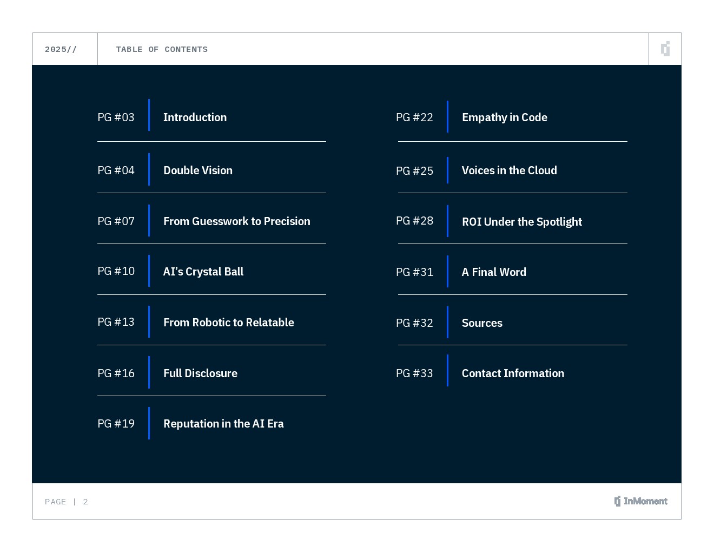714x552 pixels.
Task: Jump to From Robotic to Relatable
Action: coord(228,323)
